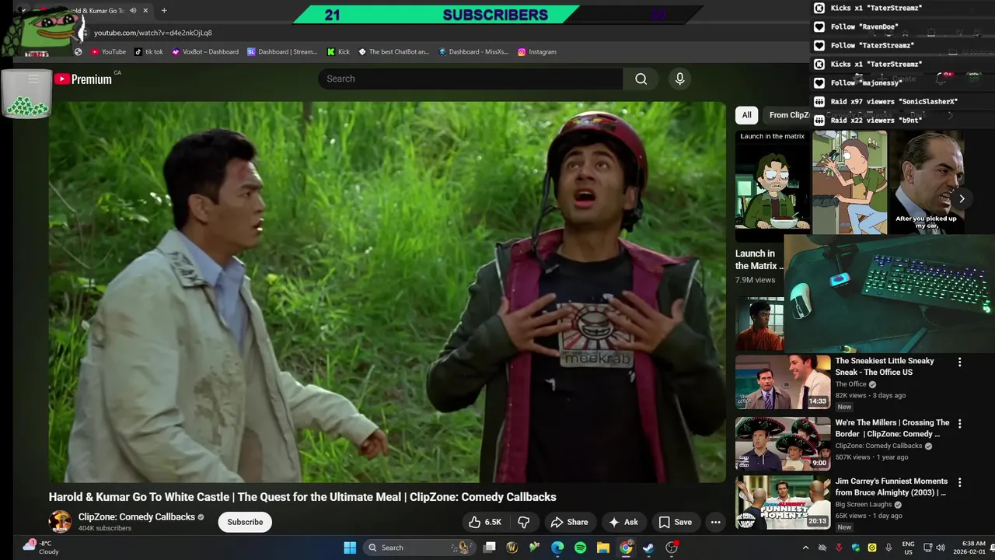Open Steam from taskbar
Screen dimensions: 995x560
click(x=648, y=548)
